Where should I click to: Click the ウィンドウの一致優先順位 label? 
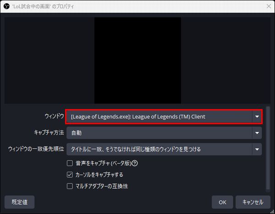pyautogui.click(x=36, y=149)
